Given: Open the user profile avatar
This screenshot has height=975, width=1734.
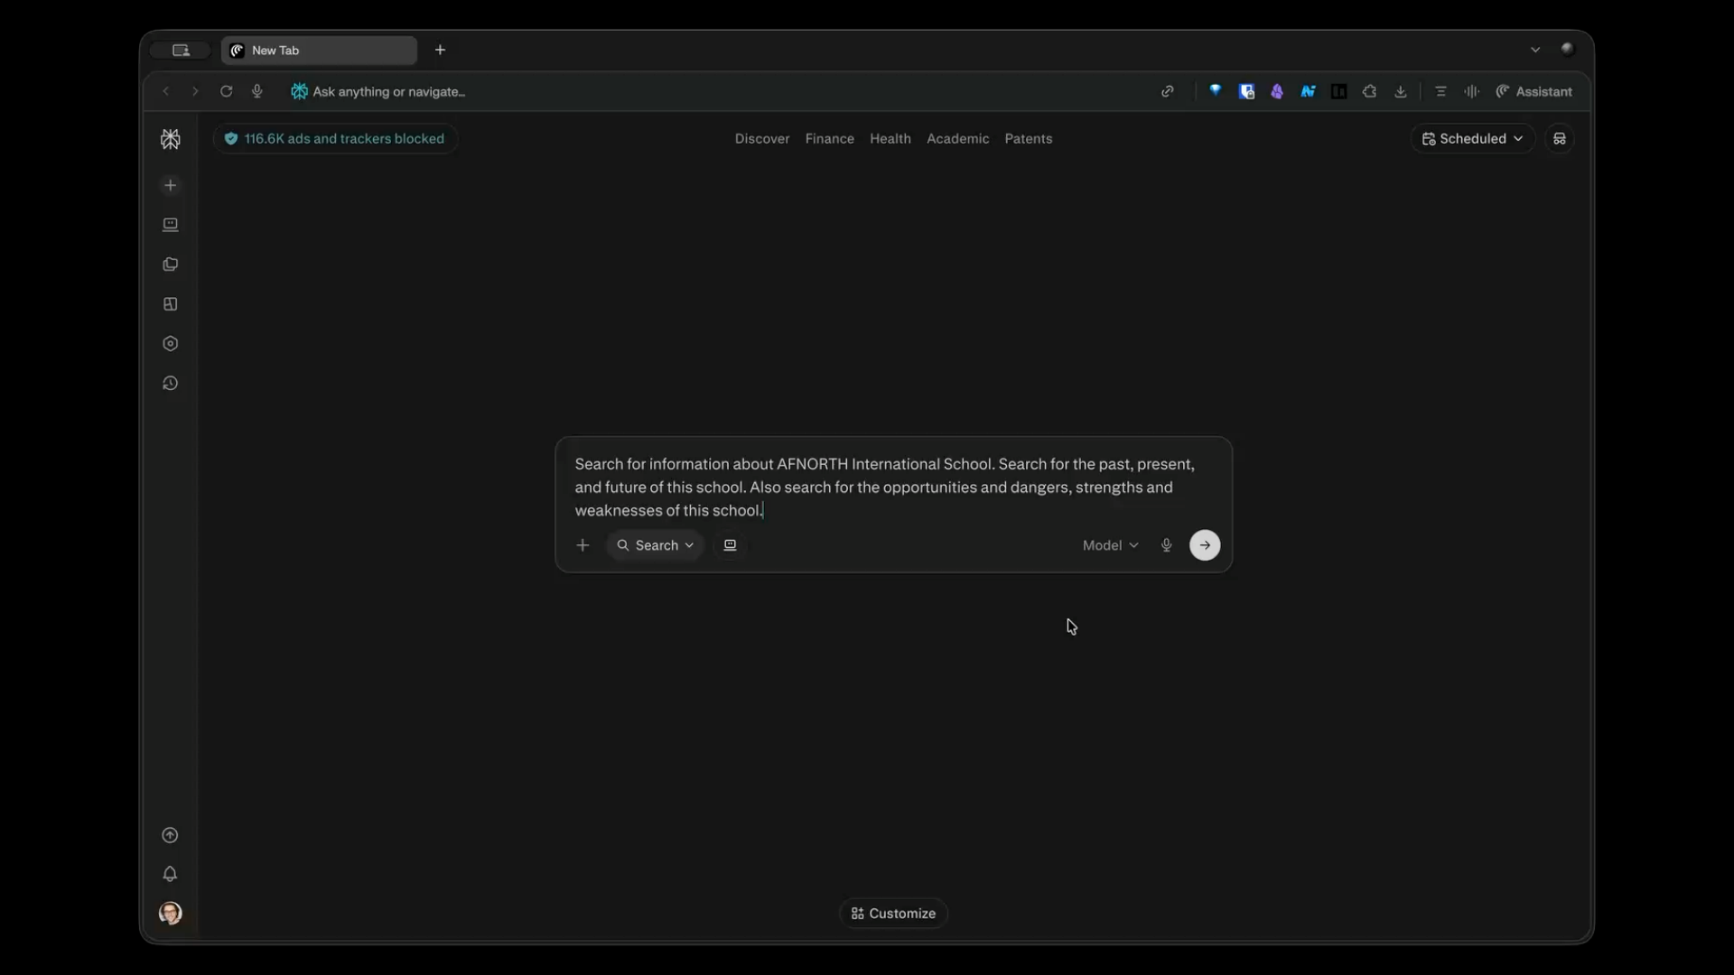Looking at the screenshot, I should (x=170, y=914).
